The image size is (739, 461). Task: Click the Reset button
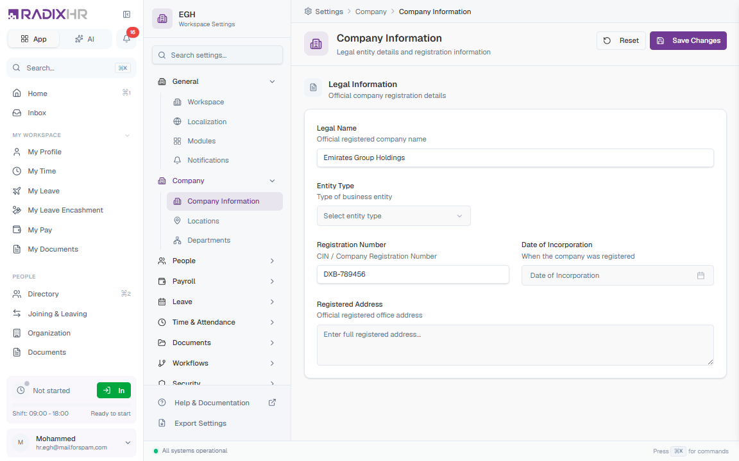click(x=621, y=40)
